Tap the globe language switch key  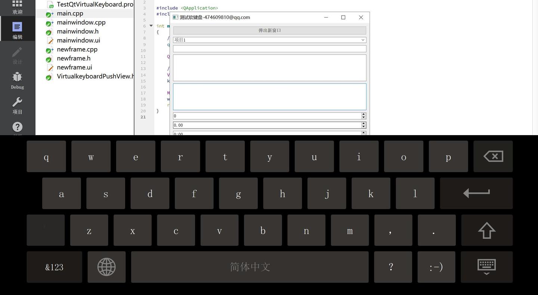106,267
